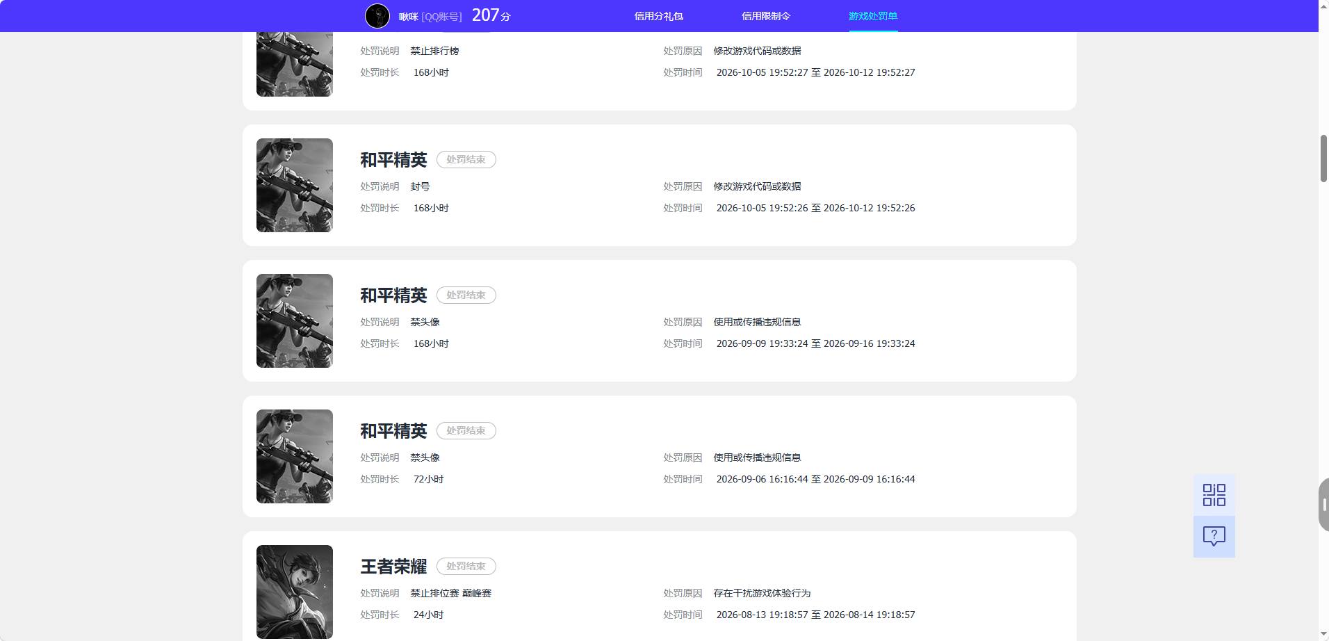The width and height of the screenshot is (1329, 641).
Task: Click the 和平精英 title on the 封号 card
Action: coord(393,160)
